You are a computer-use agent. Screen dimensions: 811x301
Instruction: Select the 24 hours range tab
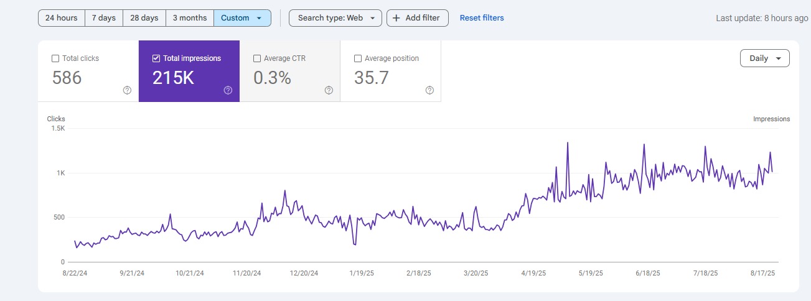pyautogui.click(x=61, y=18)
